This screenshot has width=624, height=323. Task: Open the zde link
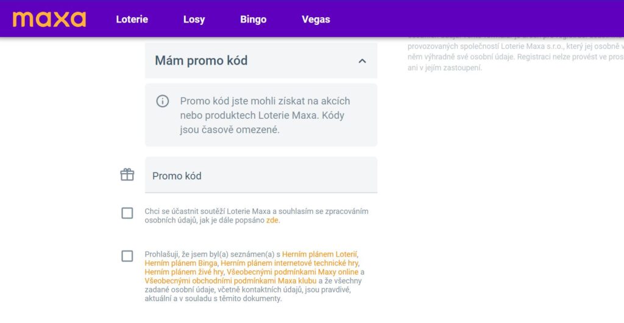tap(272, 221)
